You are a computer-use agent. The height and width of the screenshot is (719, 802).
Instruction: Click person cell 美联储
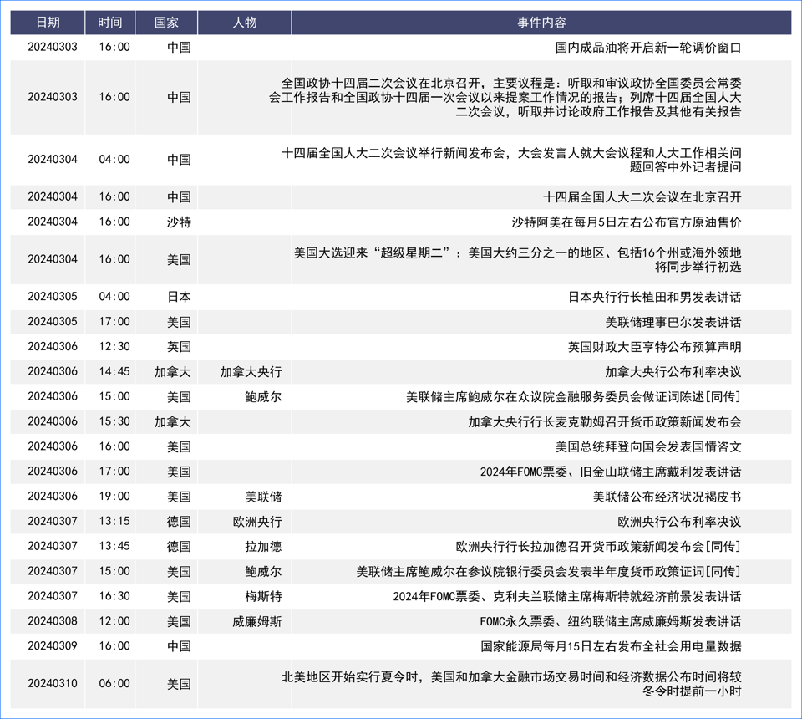point(263,497)
